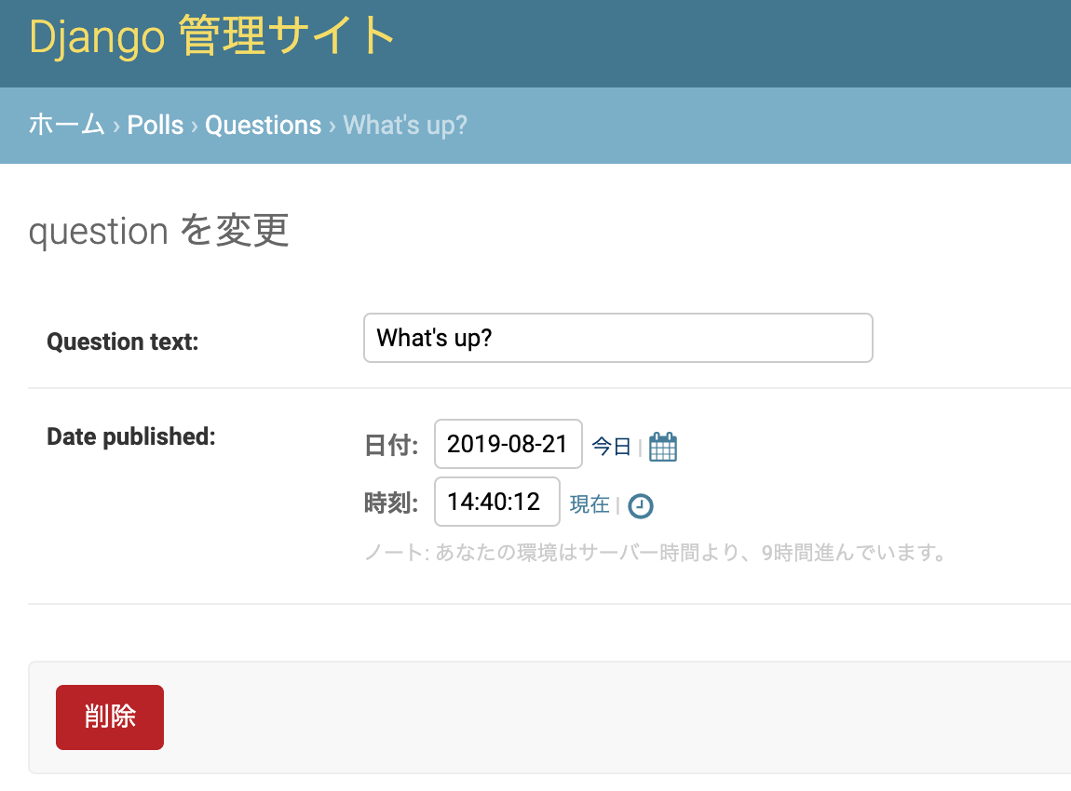Click the "question を変更" page heading
Image resolution: width=1071 pixels, height=791 pixels.
[158, 231]
